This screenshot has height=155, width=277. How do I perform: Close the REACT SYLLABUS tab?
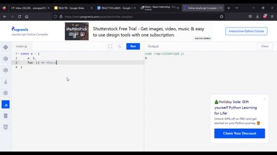[135, 8]
